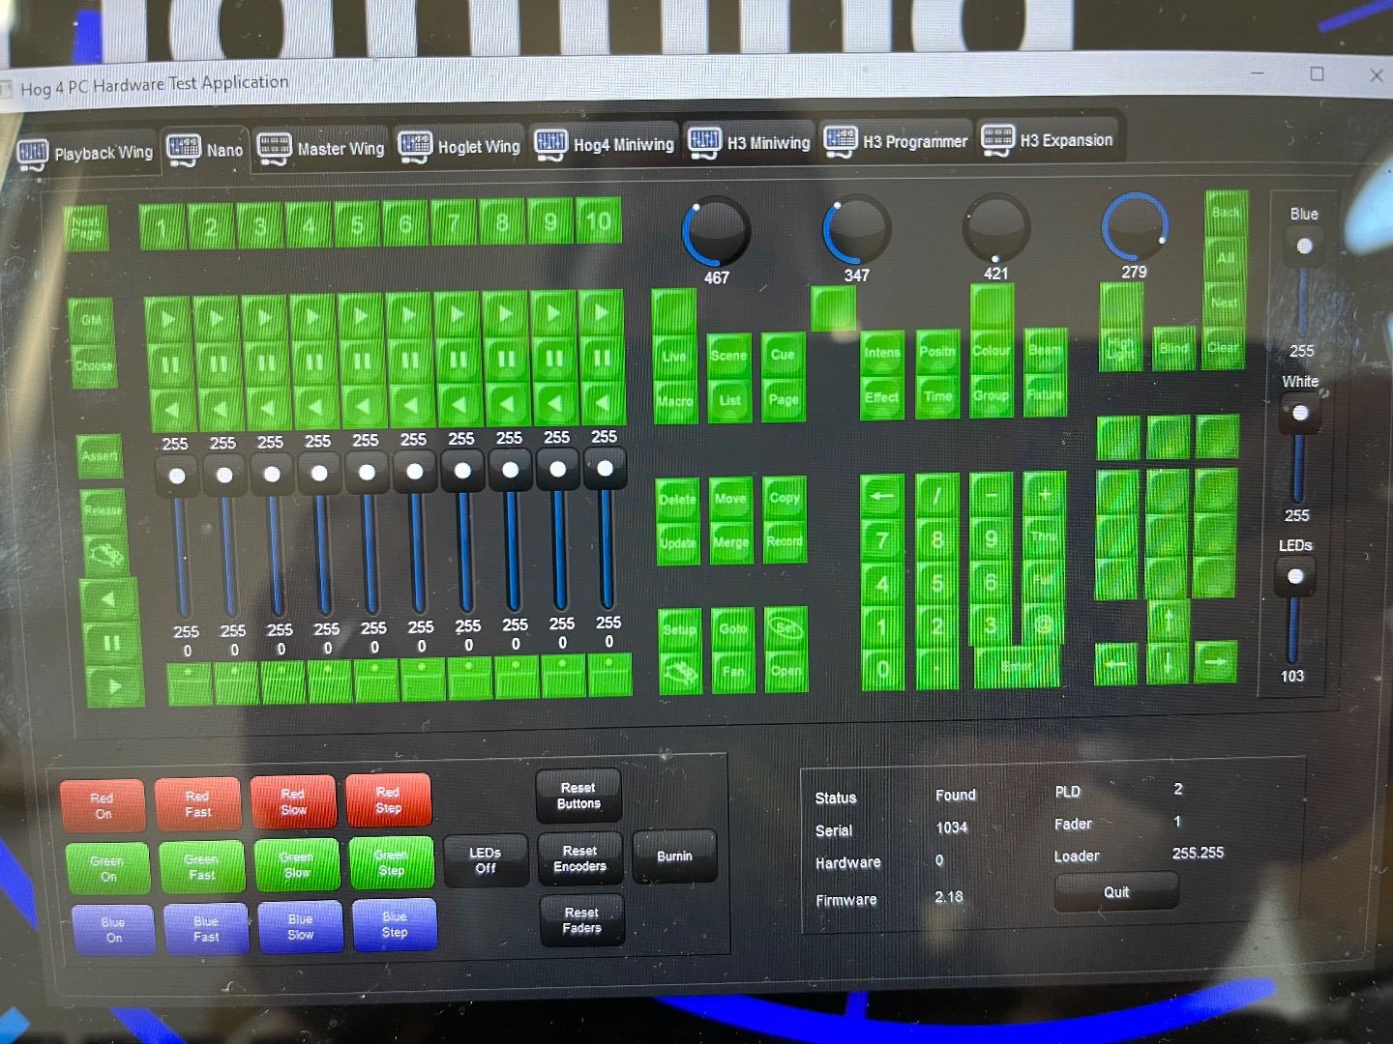Click the play icon under numbered key 10

pyautogui.click(x=602, y=312)
